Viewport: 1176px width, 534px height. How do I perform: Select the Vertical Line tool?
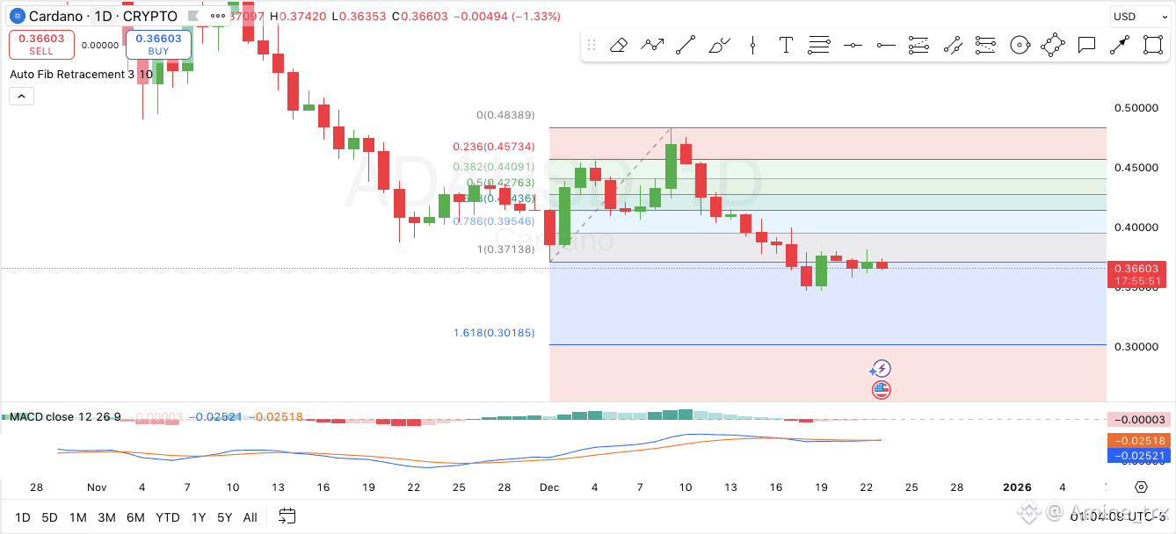pyautogui.click(x=752, y=45)
